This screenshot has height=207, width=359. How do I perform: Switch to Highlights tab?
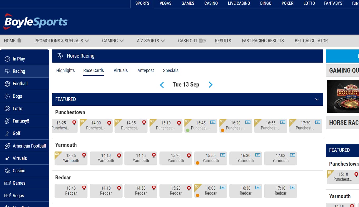[x=65, y=70]
